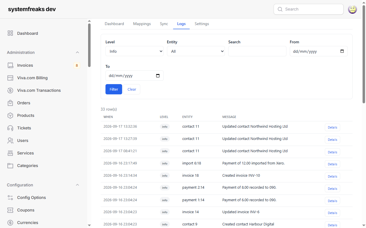Open the user avatar menu
366x228 pixels.
pos(352,9)
